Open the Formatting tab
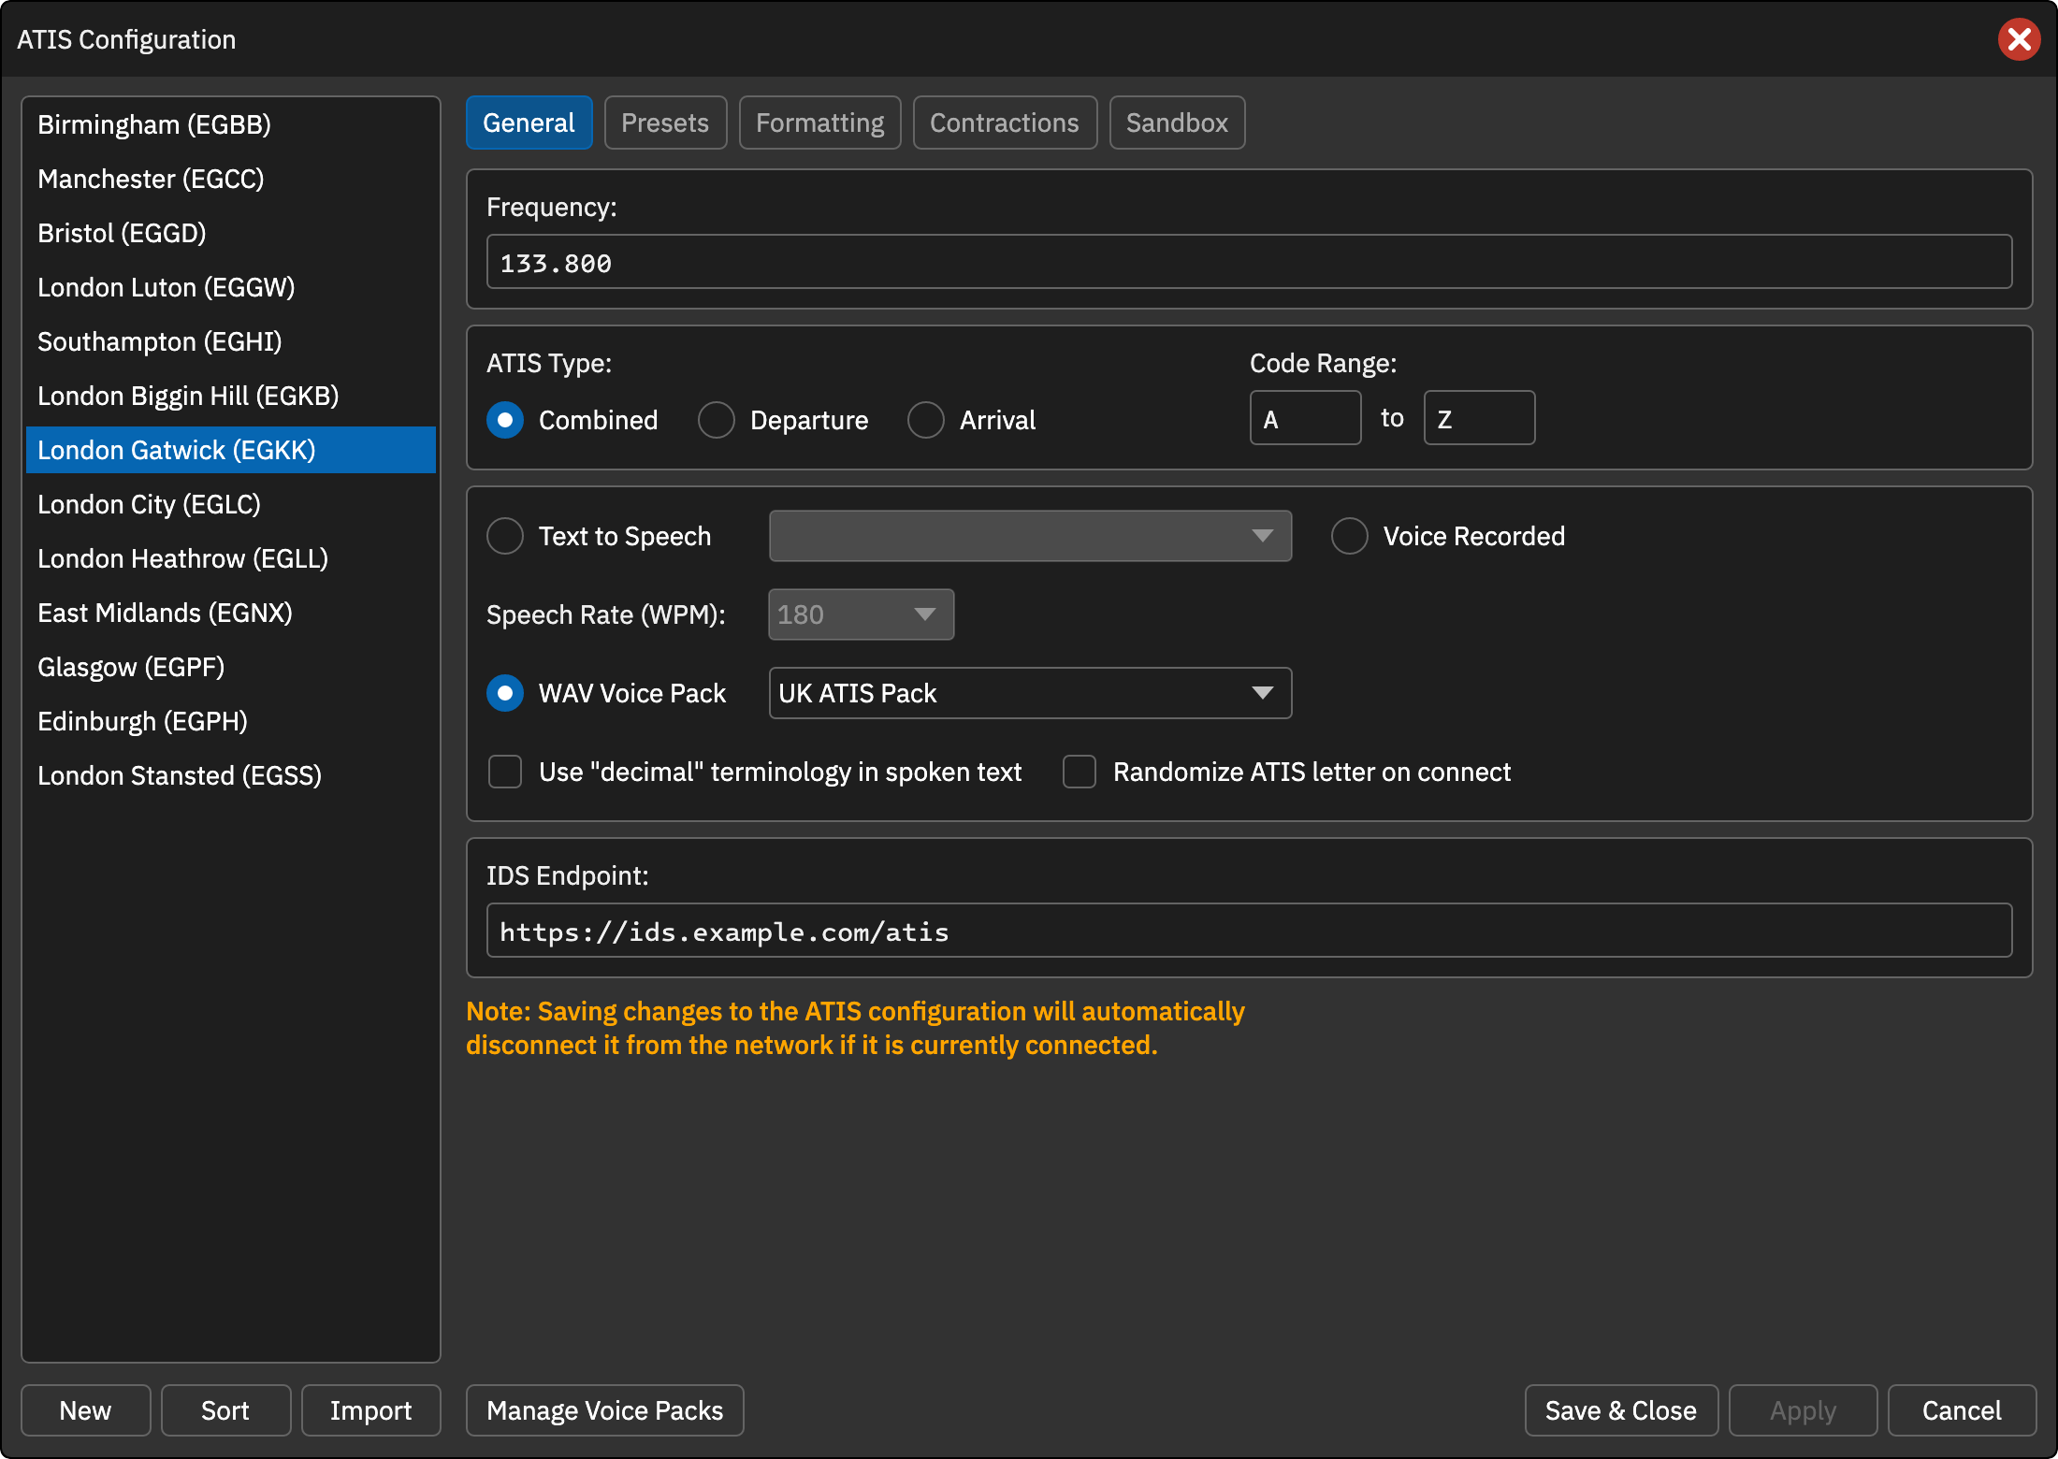This screenshot has width=2058, height=1459. pos(819,123)
